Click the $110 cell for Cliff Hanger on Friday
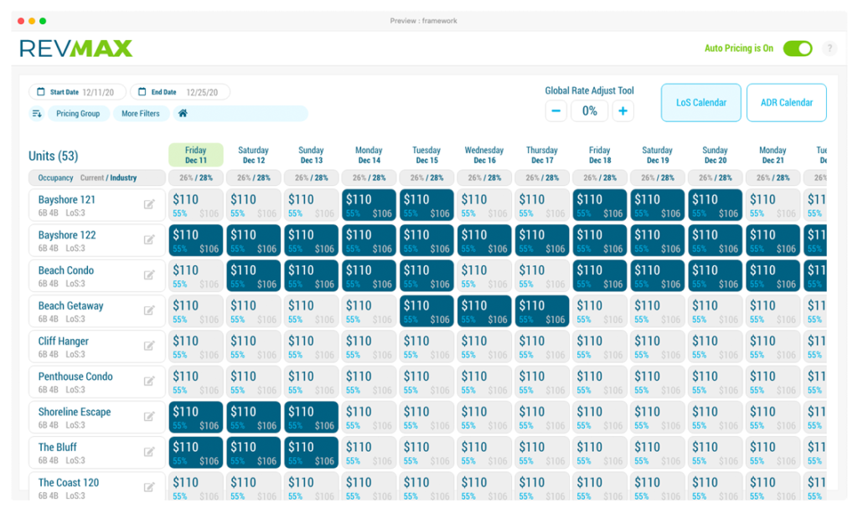 pyautogui.click(x=195, y=346)
